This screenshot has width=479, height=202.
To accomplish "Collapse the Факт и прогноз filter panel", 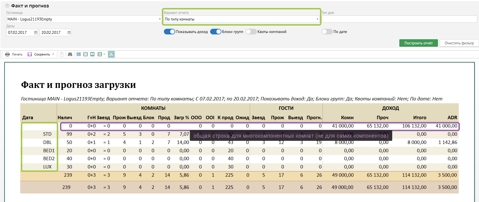I will coord(7,6).
